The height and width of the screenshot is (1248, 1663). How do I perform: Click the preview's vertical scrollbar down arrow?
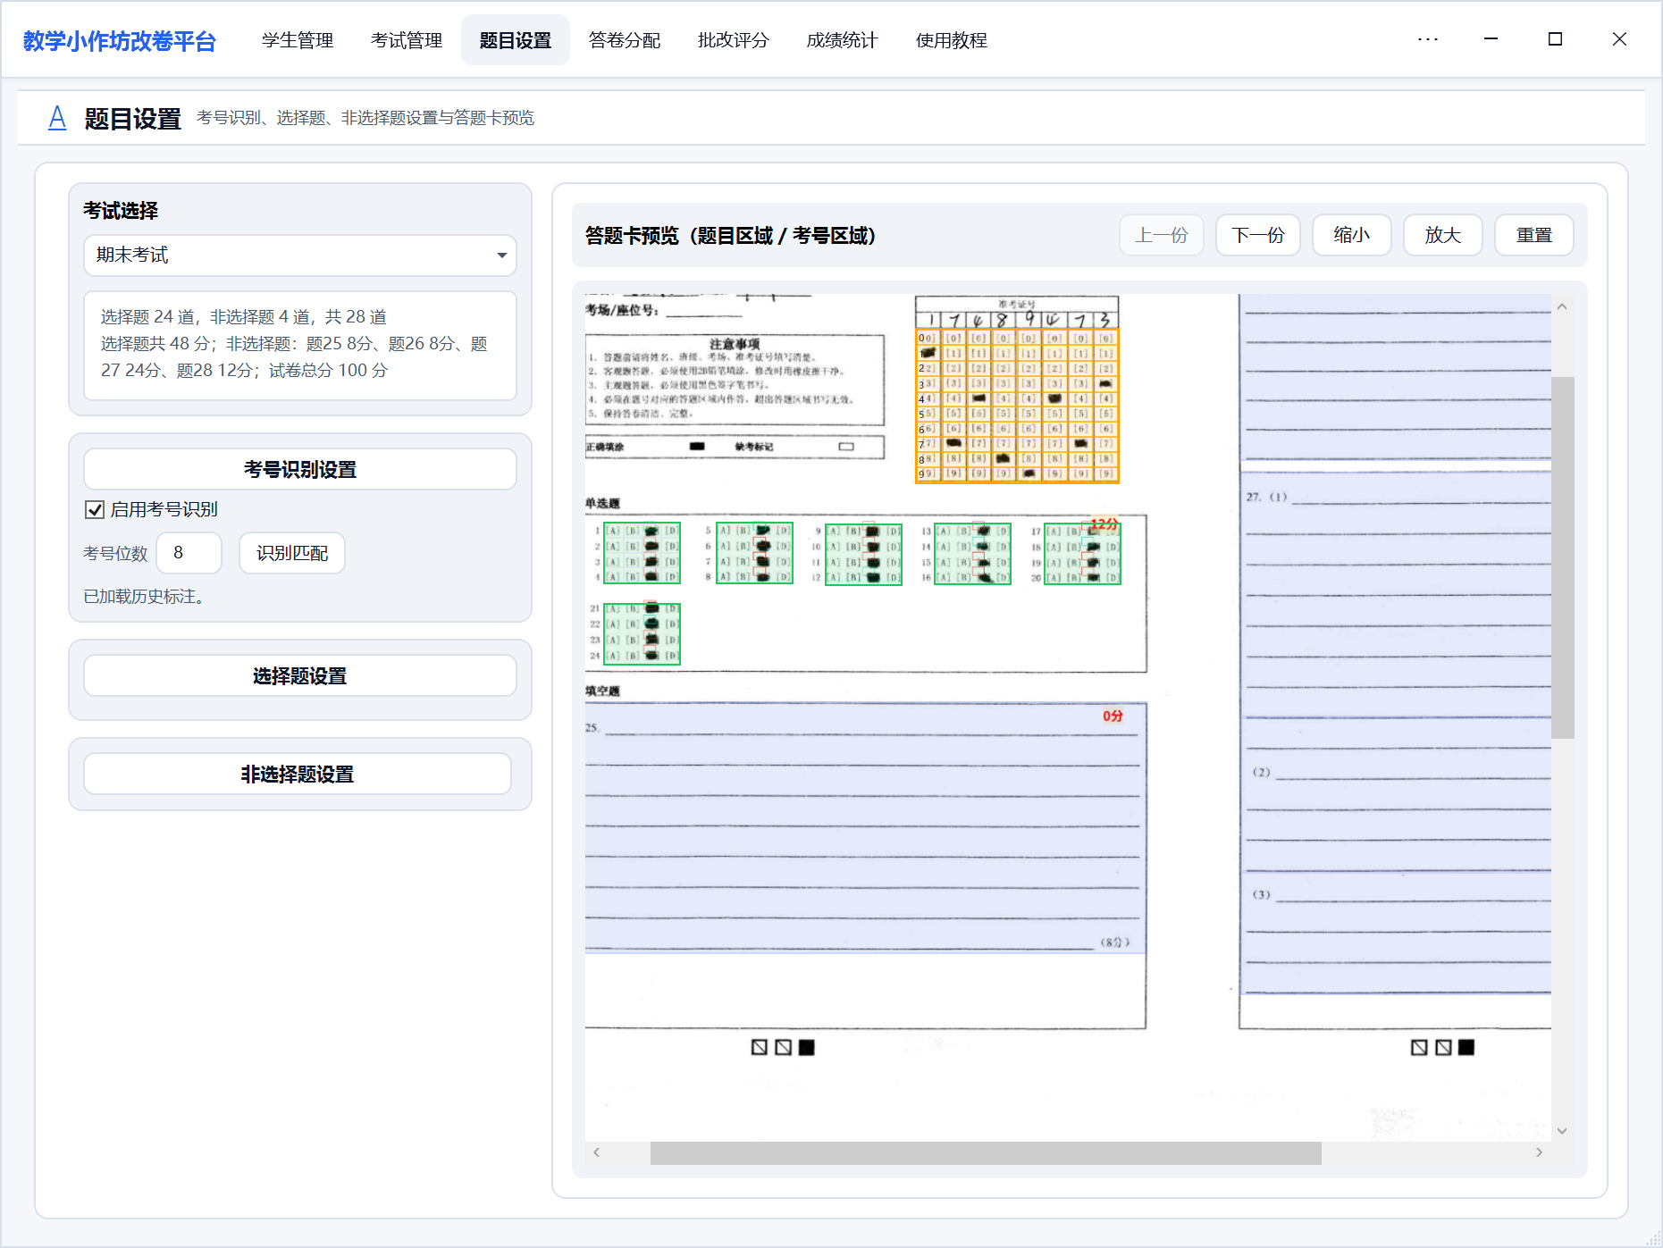(1561, 1130)
